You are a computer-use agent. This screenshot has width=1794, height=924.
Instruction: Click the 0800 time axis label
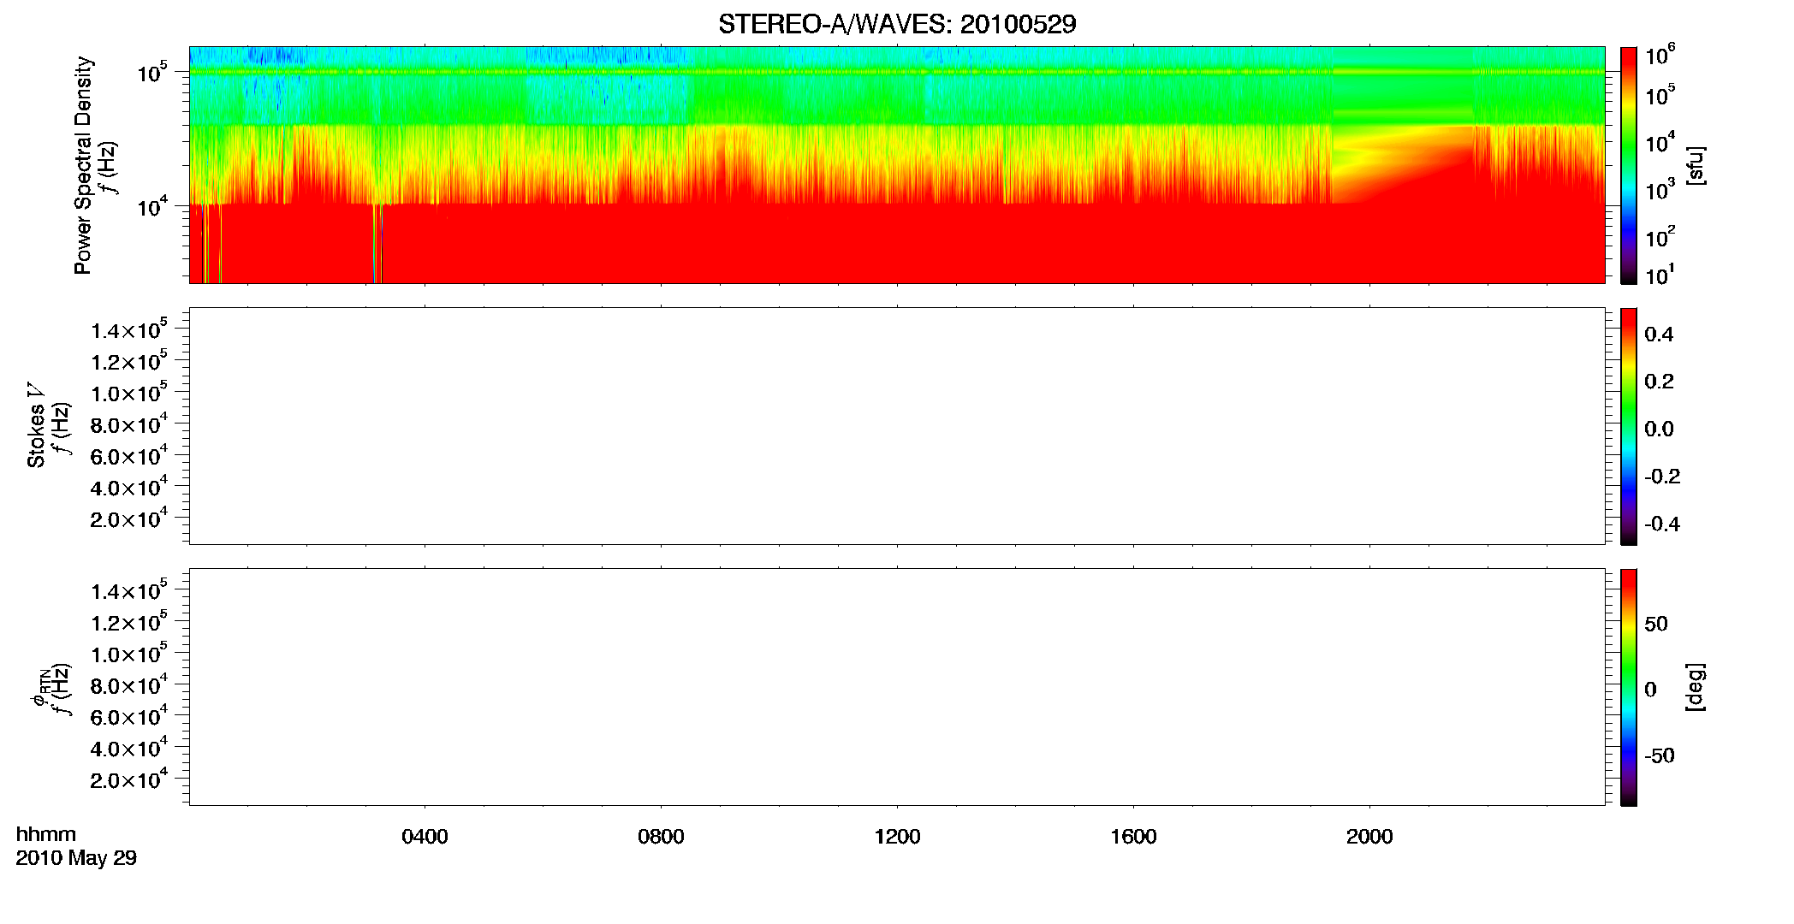661,837
